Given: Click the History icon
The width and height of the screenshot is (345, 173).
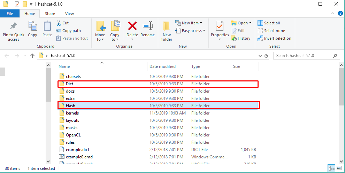Looking at the screenshot, I should click(x=240, y=38).
